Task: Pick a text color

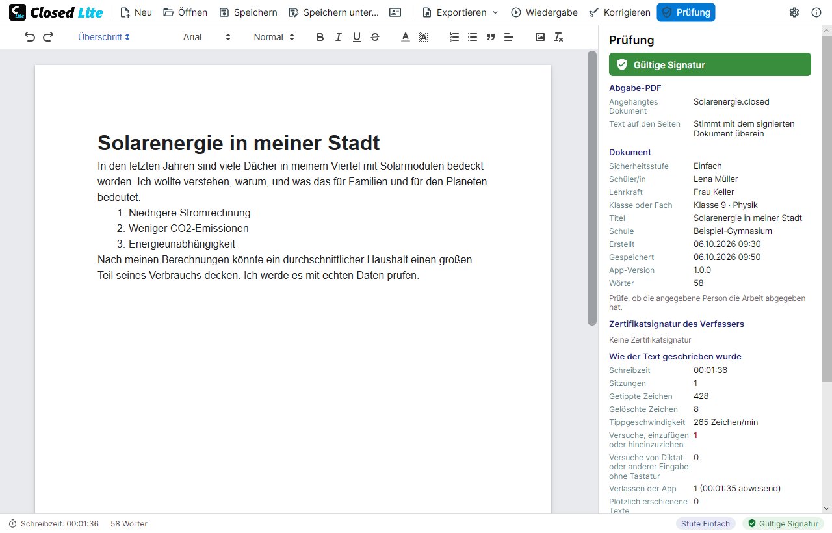Action: pyautogui.click(x=406, y=37)
